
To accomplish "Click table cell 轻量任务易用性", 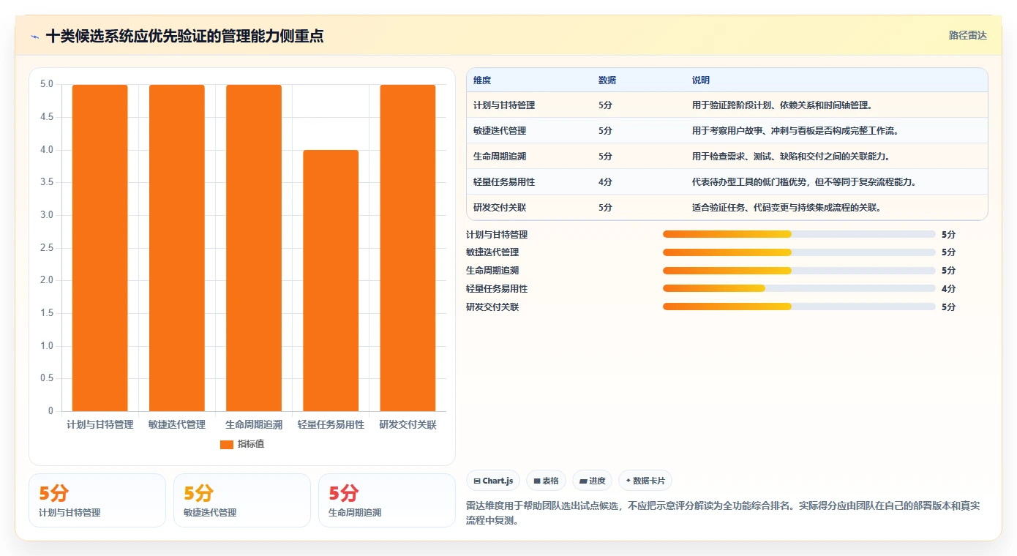I will point(504,181).
